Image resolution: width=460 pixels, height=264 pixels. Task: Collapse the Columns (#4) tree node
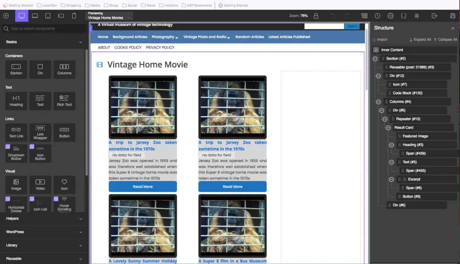(x=378, y=102)
